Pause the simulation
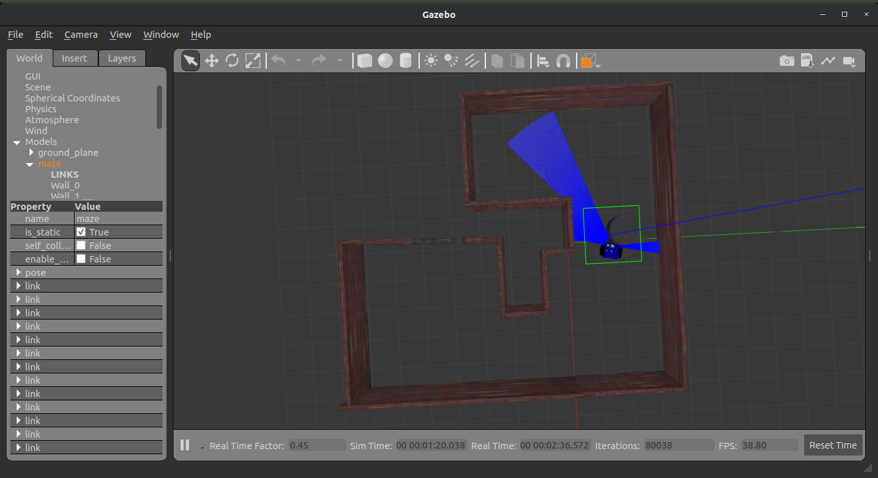The width and height of the screenshot is (878, 478). coord(185,445)
